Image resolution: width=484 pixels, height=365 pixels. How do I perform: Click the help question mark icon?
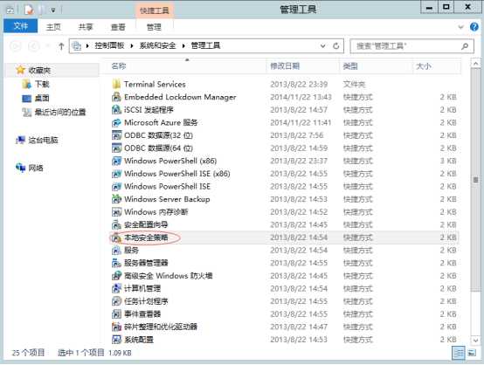(474, 27)
